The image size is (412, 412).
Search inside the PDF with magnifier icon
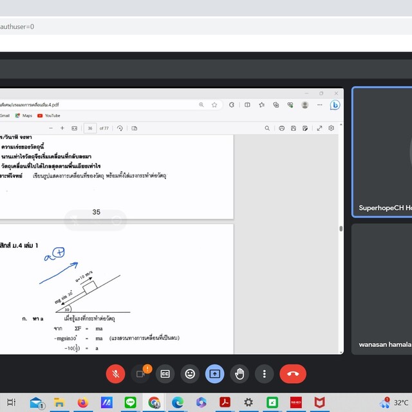coord(267,128)
